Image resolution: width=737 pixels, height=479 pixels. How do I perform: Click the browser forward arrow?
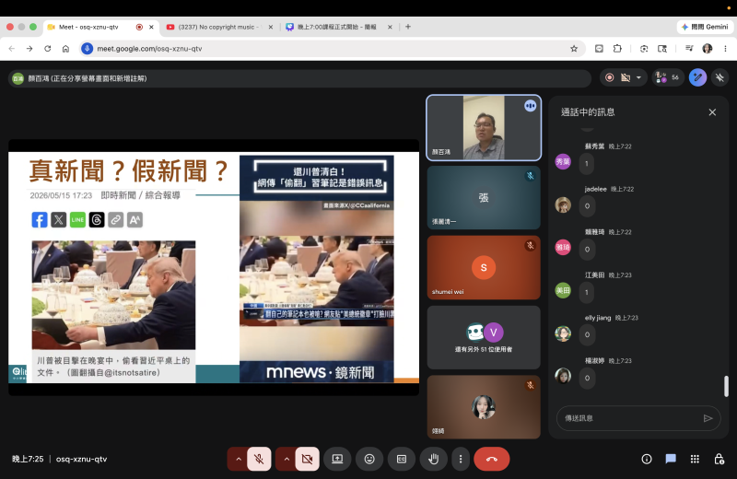(x=29, y=49)
